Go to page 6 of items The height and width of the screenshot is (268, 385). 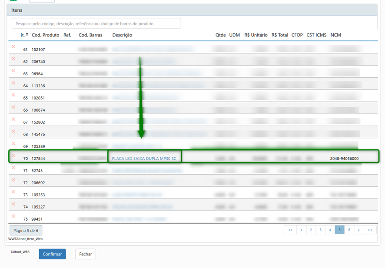pos(349,230)
